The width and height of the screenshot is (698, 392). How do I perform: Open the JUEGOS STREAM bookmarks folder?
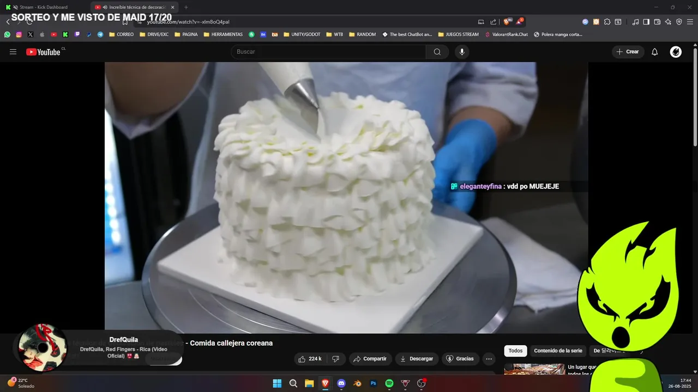pos(458,34)
